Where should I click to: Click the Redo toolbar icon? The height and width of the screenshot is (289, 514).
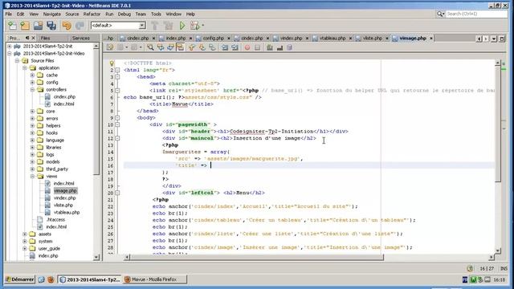[80, 25]
